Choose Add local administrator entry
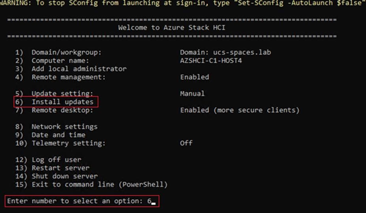The width and height of the screenshot is (366, 213). (x=71, y=69)
